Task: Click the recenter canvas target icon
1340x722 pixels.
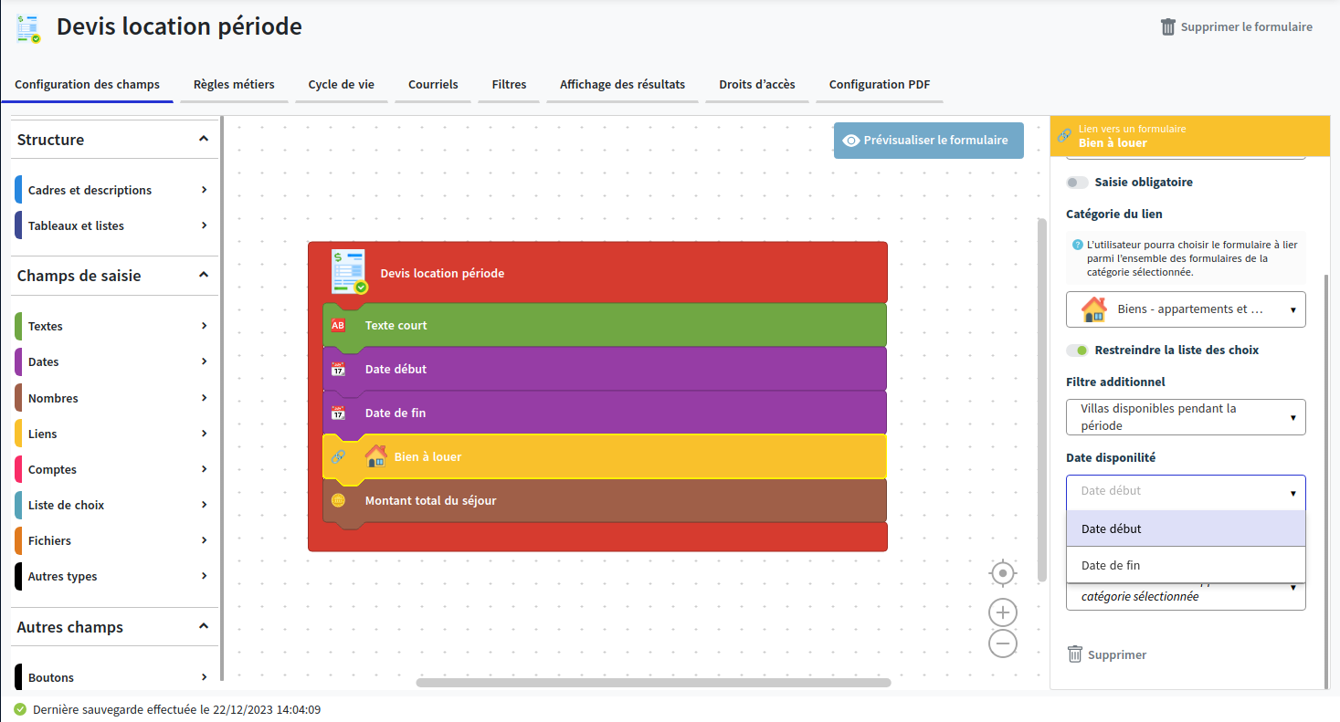Action: (x=1003, y=573)
